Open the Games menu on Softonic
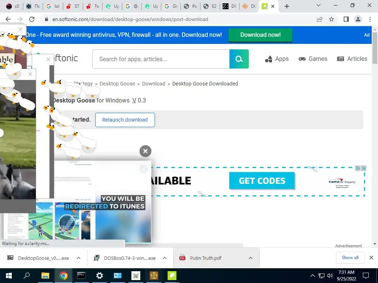The height and width of the screenshot is (283, 378). point(313,59)
